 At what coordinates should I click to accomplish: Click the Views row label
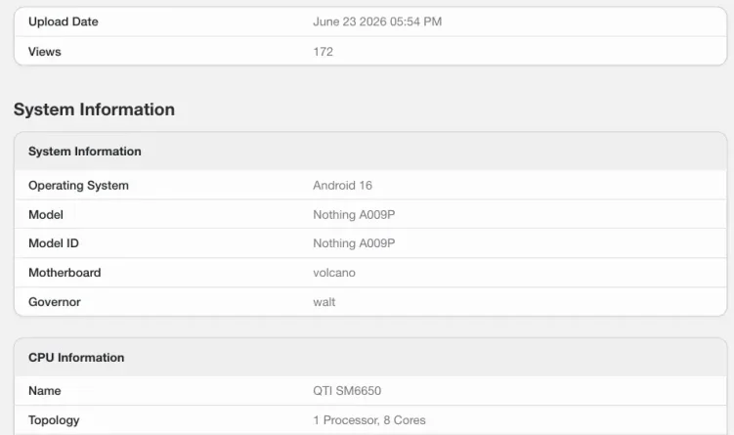pos(45,52)
